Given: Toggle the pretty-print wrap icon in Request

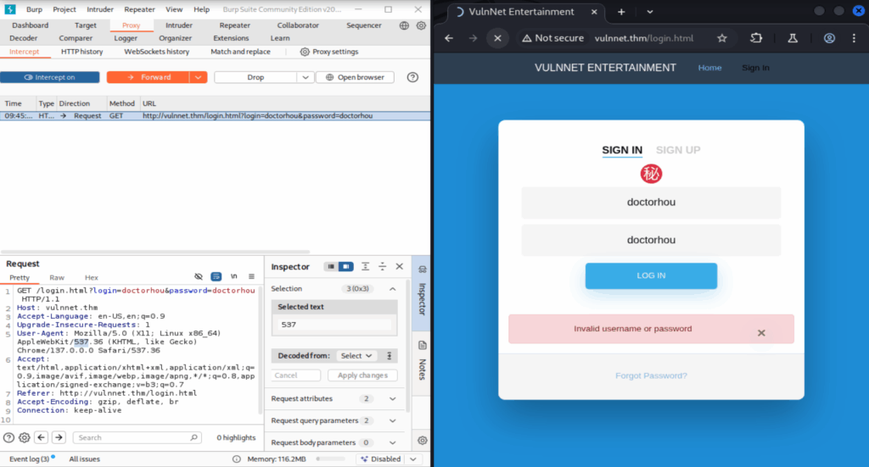Looking at the screenshot, I should (x=216, y=276).
